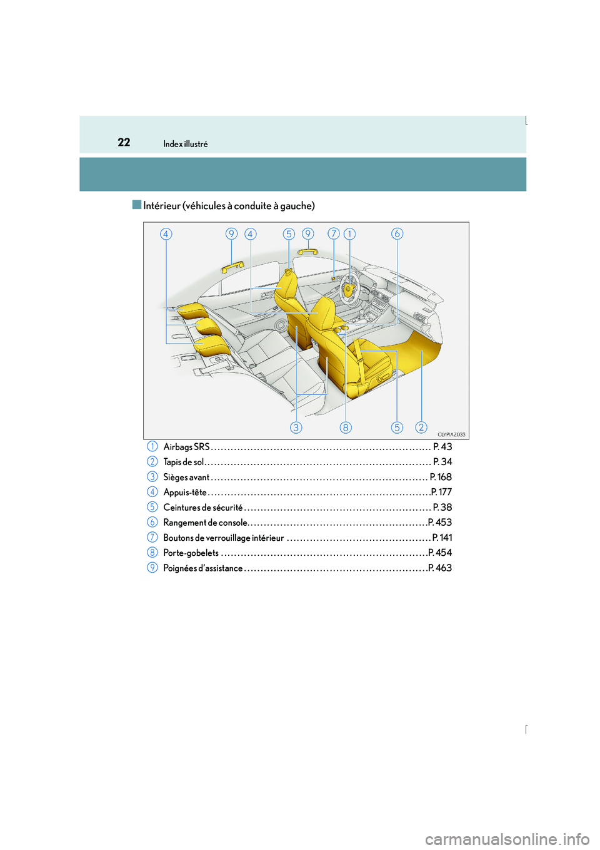Click the circled 5 beside Ceintures de sécurité
Image resolution: width=600 pixels, height=850 pixels.
click(x=152, y=507)
